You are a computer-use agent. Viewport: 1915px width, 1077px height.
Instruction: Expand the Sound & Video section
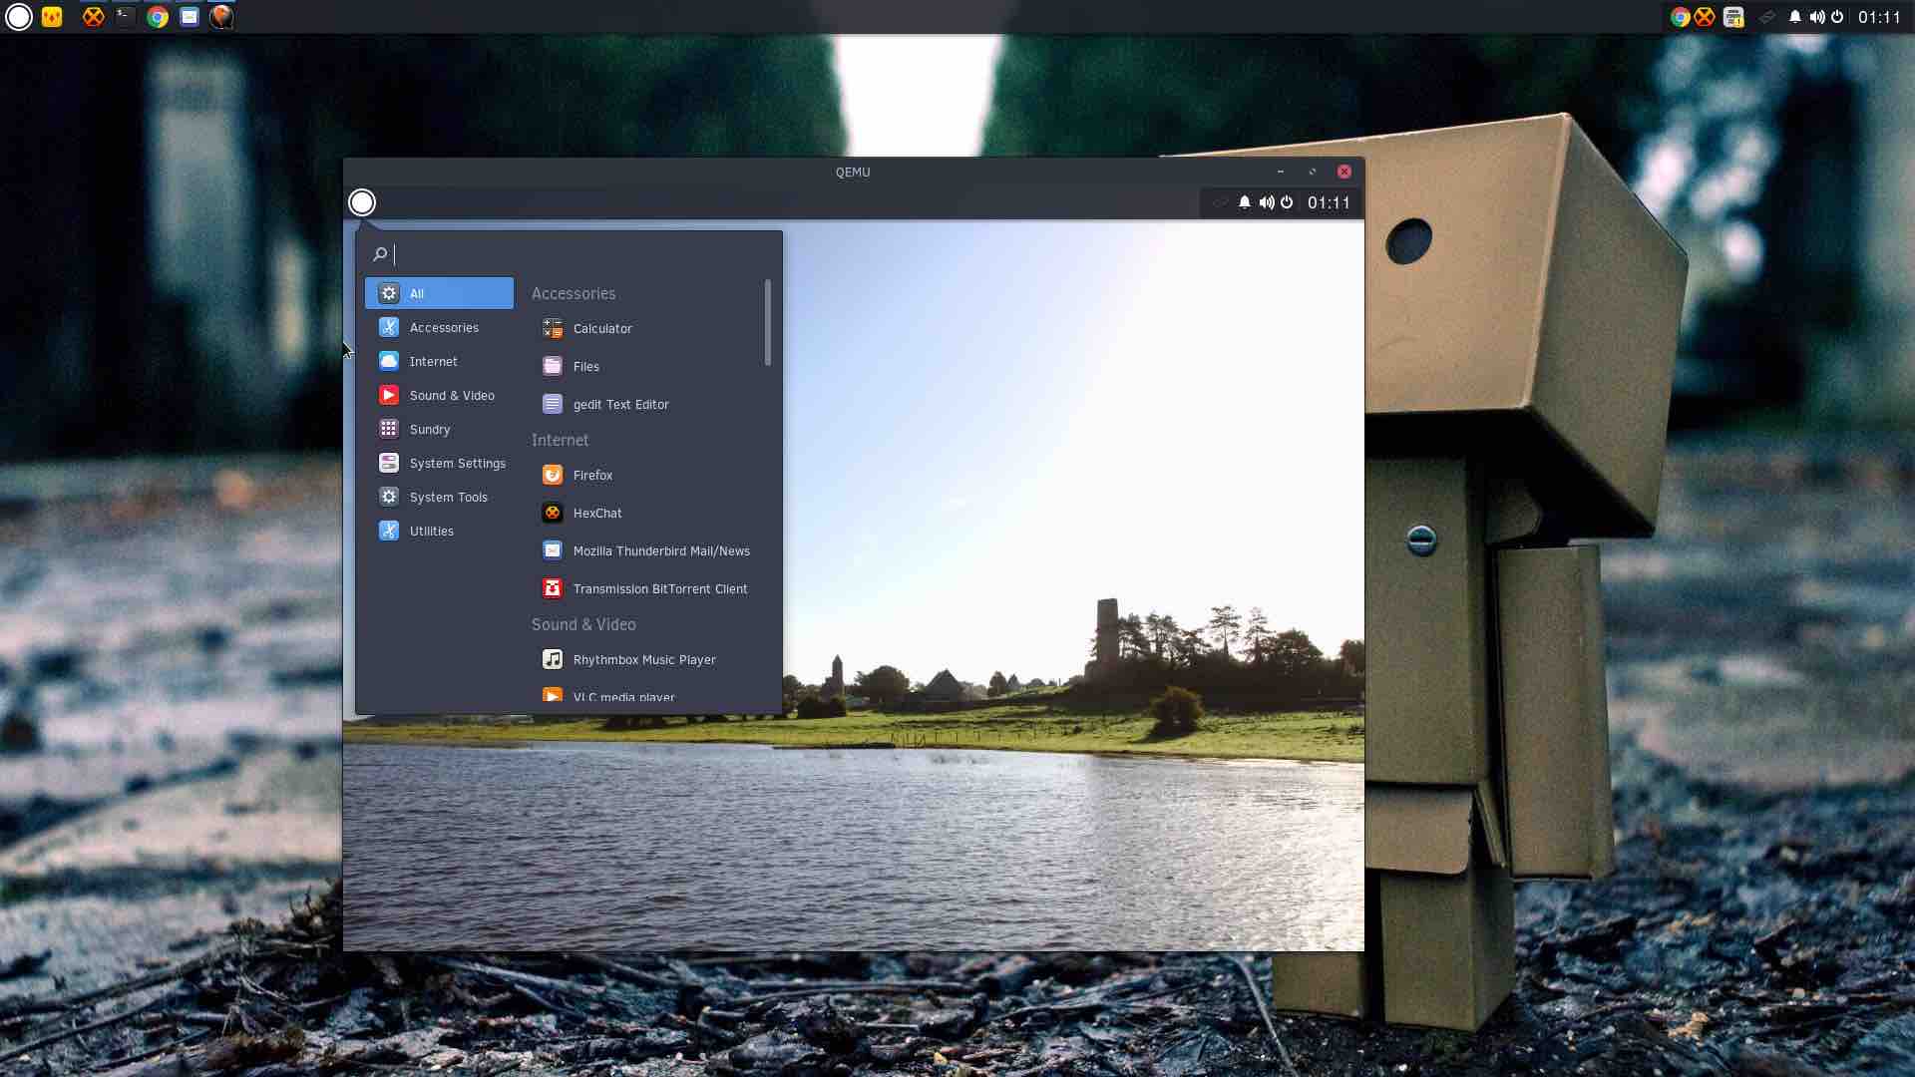point(451,395)
